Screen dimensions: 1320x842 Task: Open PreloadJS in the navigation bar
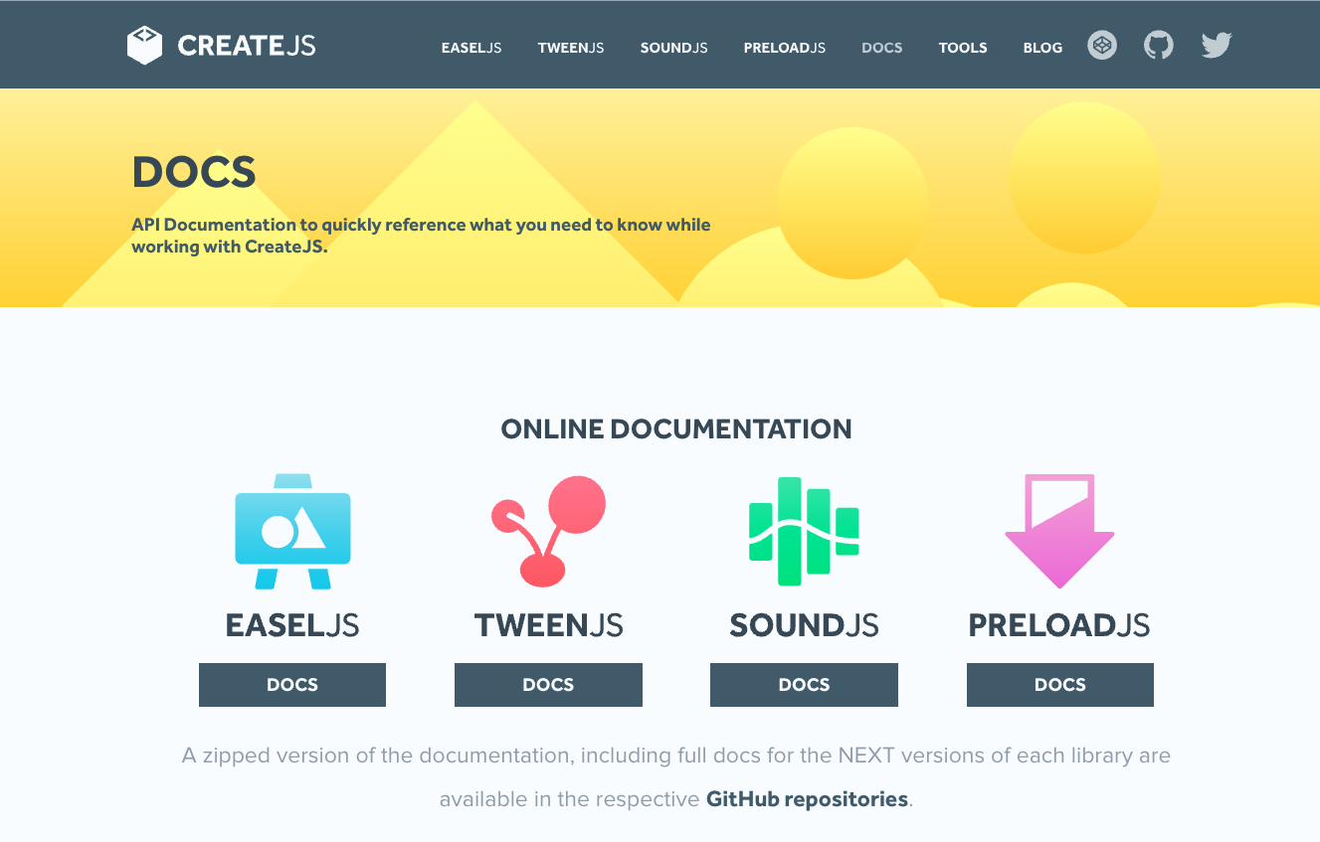(x=785, y=48)
